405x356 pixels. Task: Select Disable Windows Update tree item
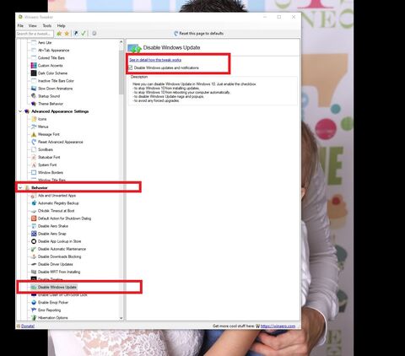pos(57,287)
